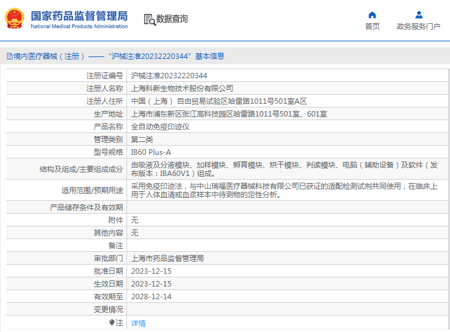Image resolution: width=450 pixels, height=332 pixels.
Task: Click the 适用范围/预期用途 label
Action: point(92,190)
